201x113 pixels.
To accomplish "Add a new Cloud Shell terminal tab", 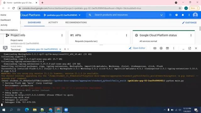I will pos(65,49).
